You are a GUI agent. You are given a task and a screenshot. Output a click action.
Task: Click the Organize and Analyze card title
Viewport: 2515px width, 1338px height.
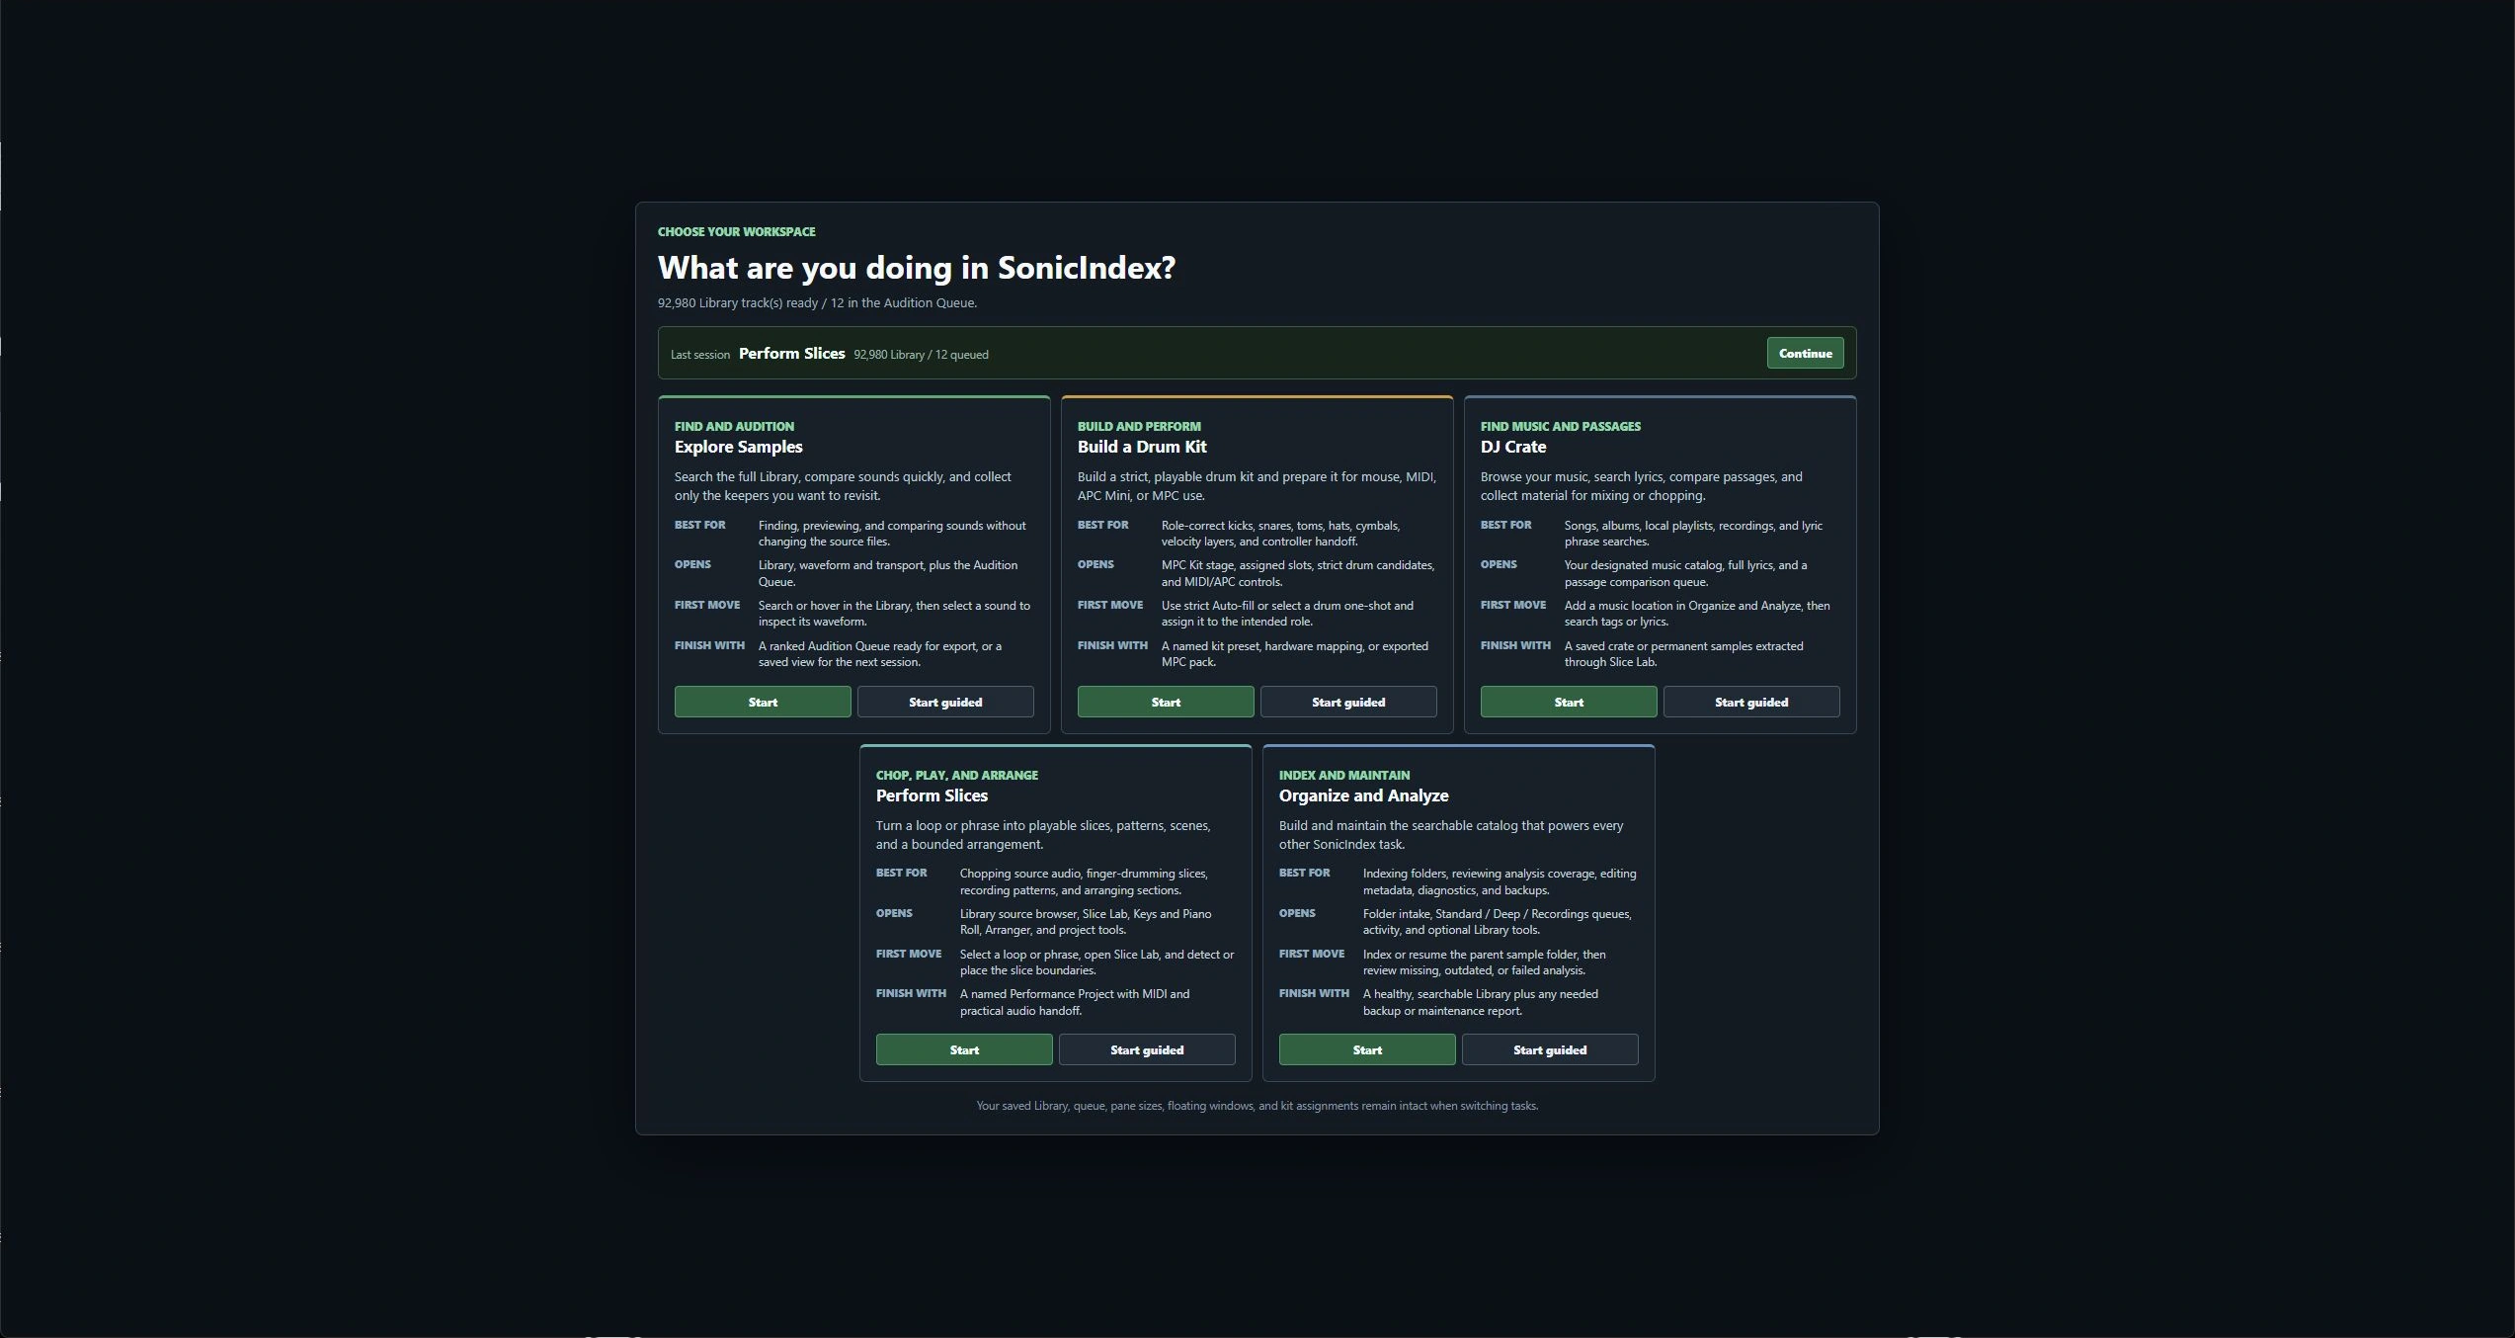(x=1364, y=795)
